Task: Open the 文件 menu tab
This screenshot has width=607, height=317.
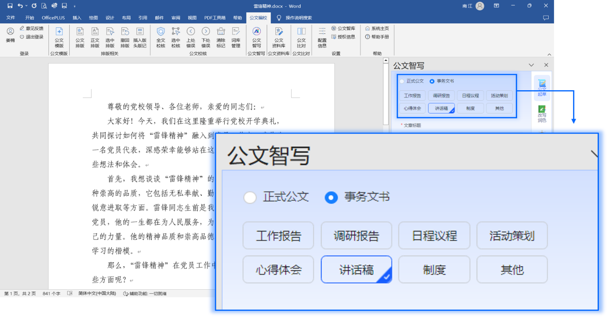Action: click(x=11, y=18)
